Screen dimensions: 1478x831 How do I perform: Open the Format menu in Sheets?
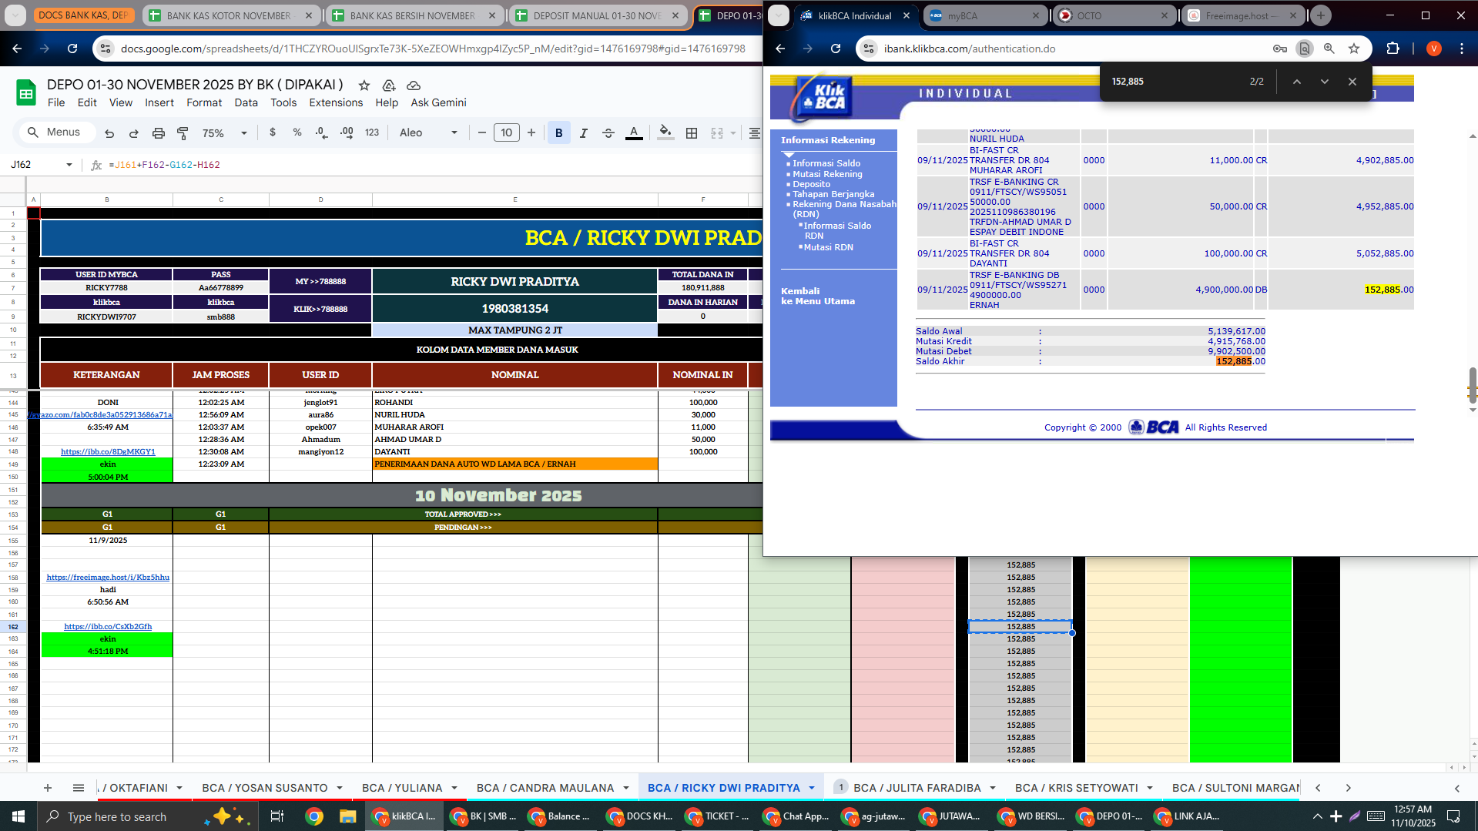[204, 102]
